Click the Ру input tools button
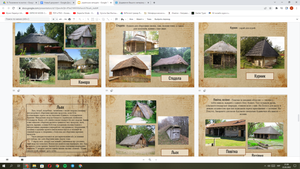Viewport: 300px width, 169px height. coord(123,19)
